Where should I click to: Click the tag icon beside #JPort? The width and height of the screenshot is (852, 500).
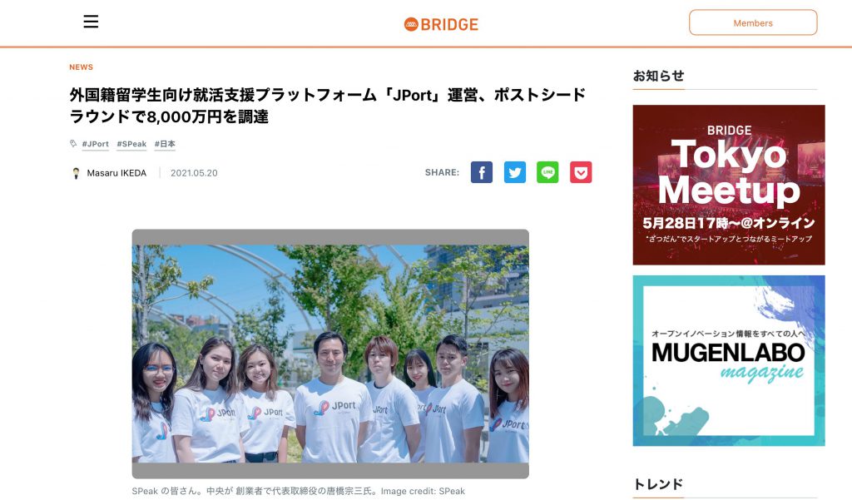point(73,143)
